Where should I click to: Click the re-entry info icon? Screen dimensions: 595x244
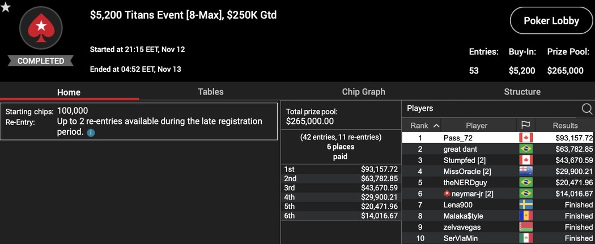click(x=91, y=133)
